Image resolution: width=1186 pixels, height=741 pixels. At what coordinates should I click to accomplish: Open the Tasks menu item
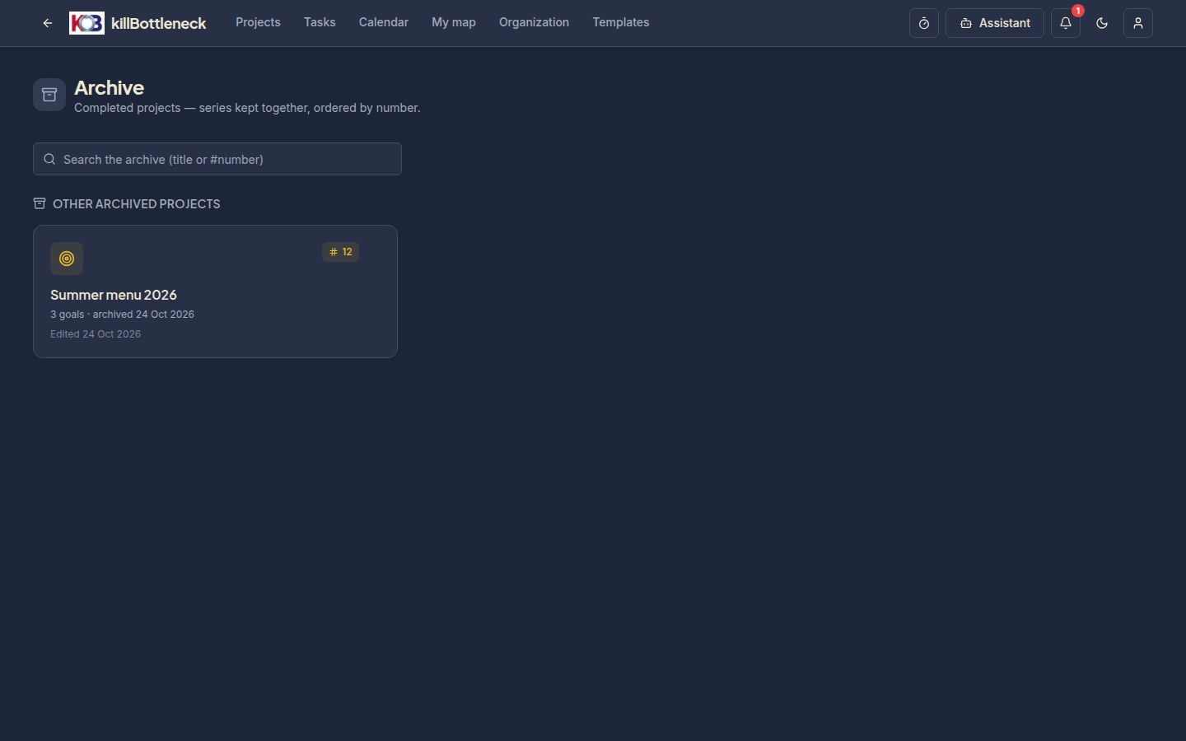click(320, 22)
